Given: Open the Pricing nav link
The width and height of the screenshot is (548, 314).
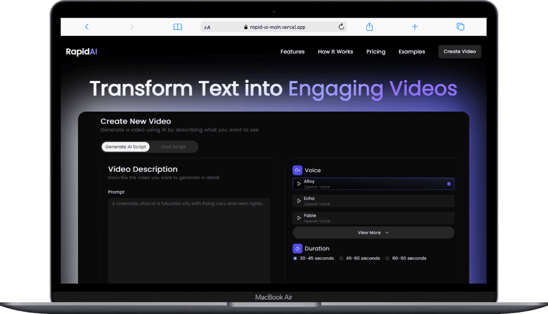Looking at the screenshot, I should 375,52.
